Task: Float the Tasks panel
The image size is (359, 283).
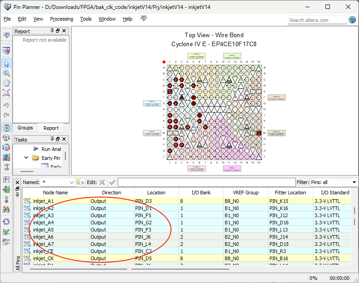Action: (x=58, y=139)
